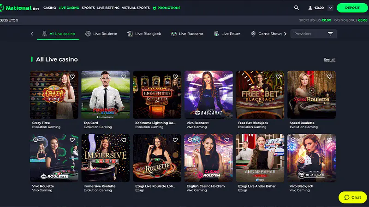Open Vivo Blackjack game thumbnail

tap(312, 158)
